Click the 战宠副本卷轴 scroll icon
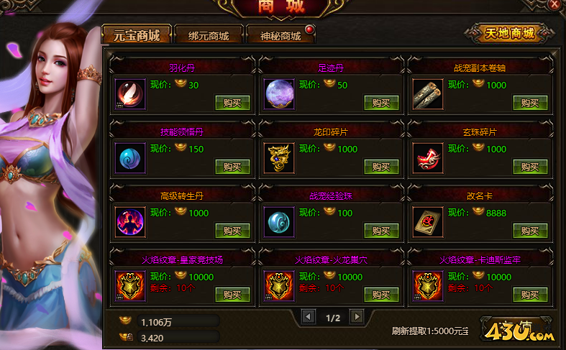566x350 pixels. (x=428, y=94)
